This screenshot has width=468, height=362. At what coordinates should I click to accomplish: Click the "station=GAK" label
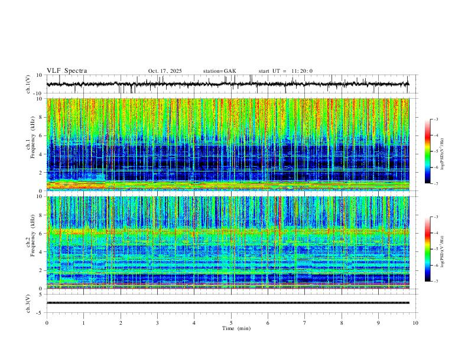219,71
